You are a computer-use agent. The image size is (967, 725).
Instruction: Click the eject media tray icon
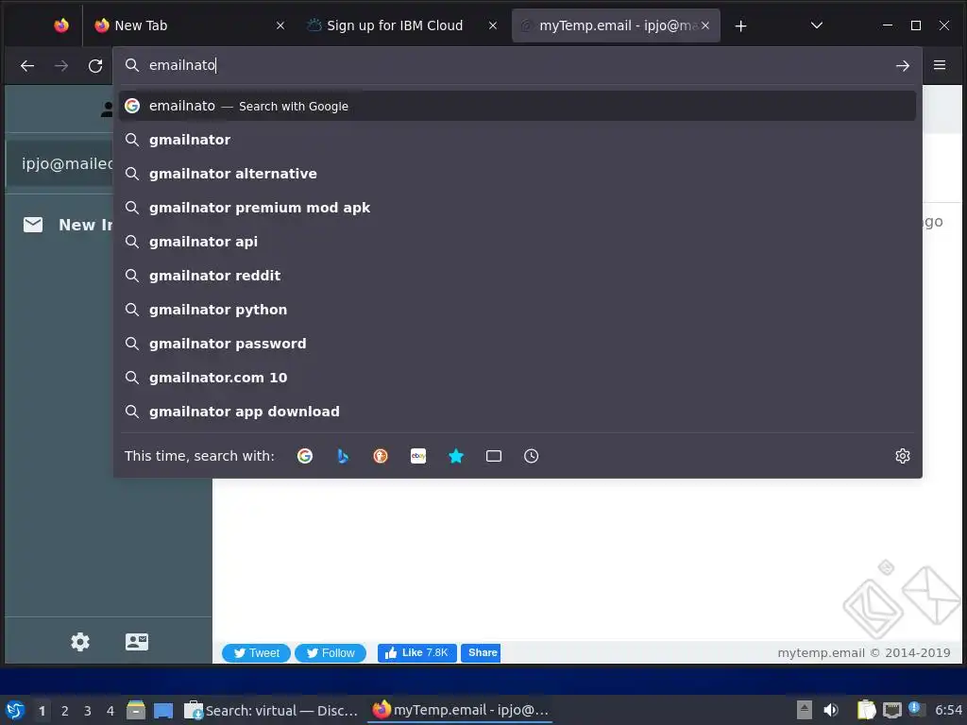pos(804,710)
